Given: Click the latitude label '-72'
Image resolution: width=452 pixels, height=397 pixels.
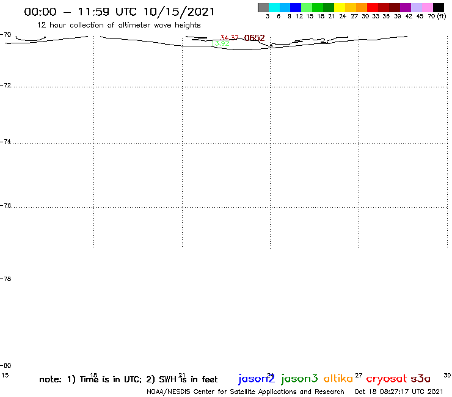Looking at the screenshot, I should pos(5,86).
